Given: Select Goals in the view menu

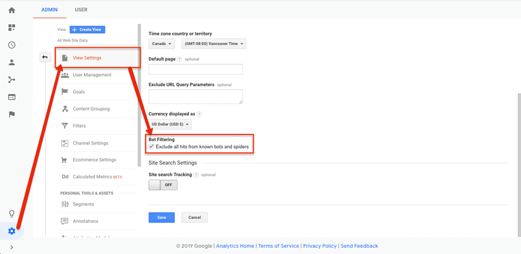Looking at the screenshot, I should pos(79,92).
